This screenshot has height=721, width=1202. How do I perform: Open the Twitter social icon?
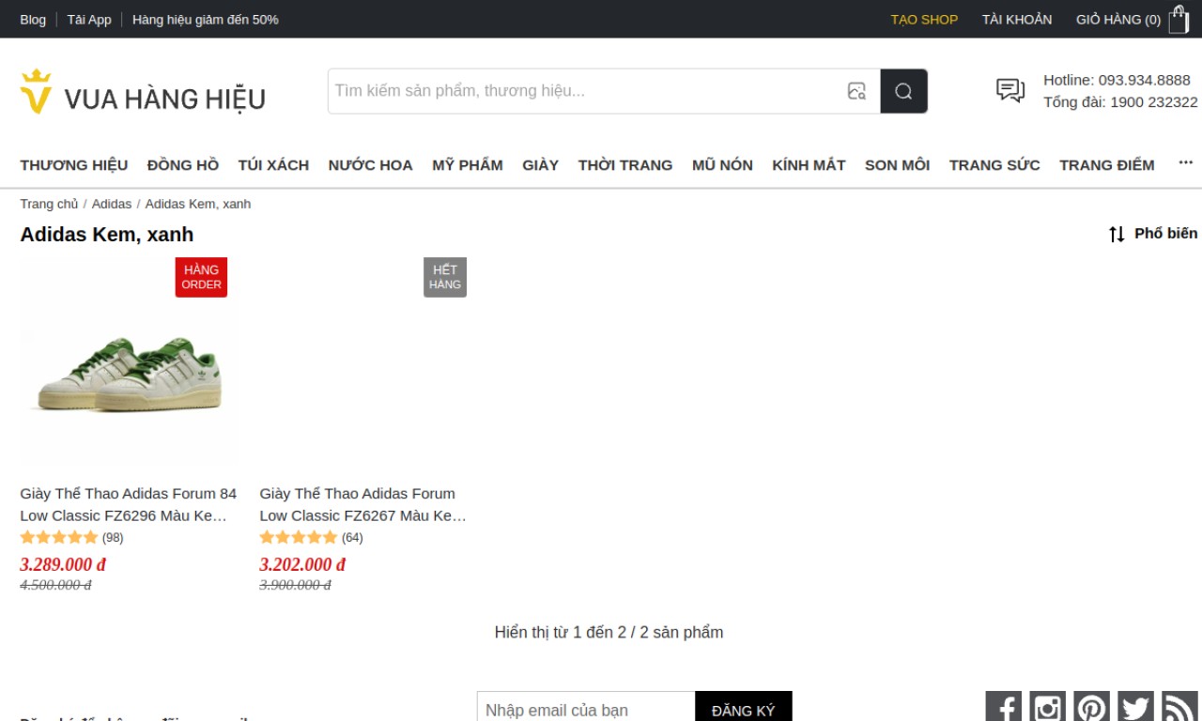1135,707
